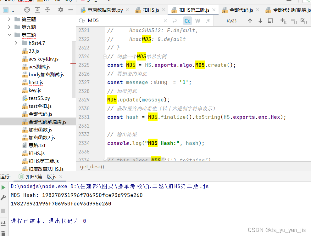Screen dimensions: 311x236
Task: Close the 扣HS第二版.js run tab
Action: tap(60, 177)
